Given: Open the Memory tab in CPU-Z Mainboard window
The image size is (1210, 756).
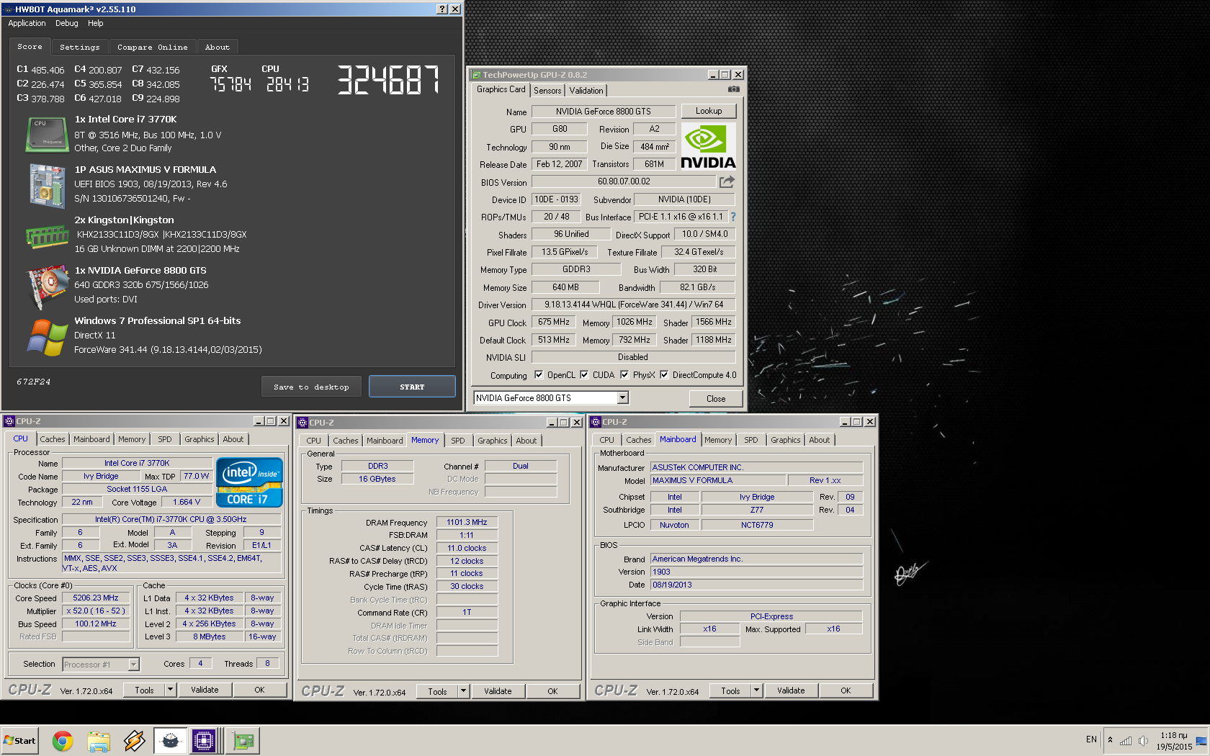Looking at the screenshot, I should [x=718, y=440].
